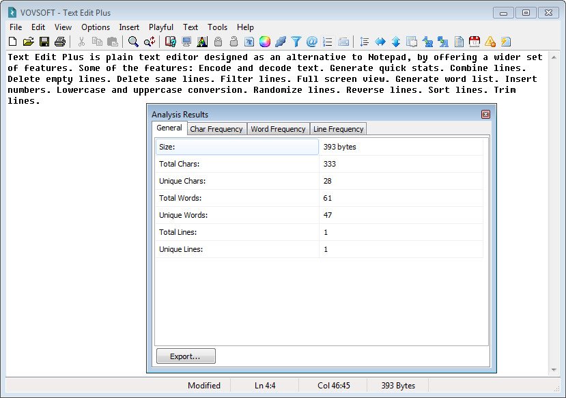This screenshot has width=566, height=398.
Task: Select the Unique Lines: row
Action: (x=320, y=249)
